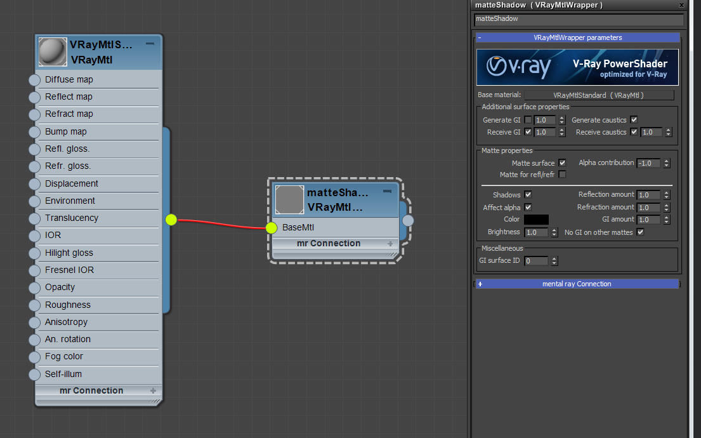
Task: Click the IOR input socket
Action: pyautogui.click(x=34, y=236)
